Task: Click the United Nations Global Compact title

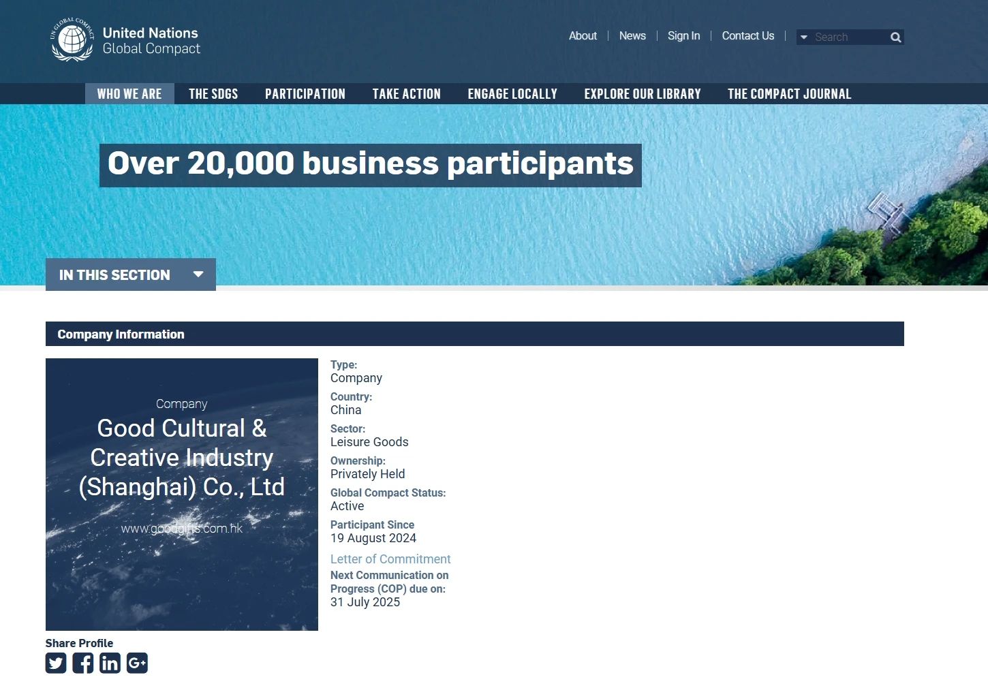Action: [x=151, y=41]
